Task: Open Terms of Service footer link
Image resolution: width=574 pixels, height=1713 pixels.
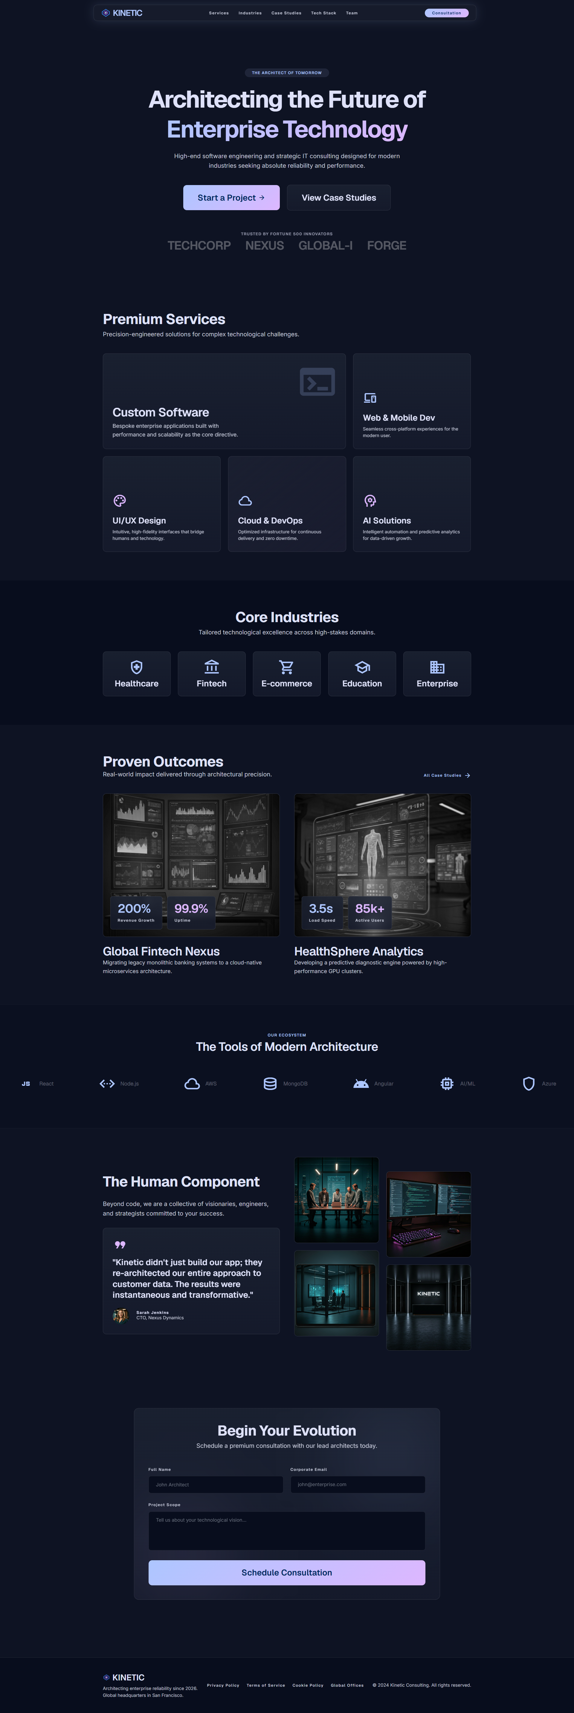Action: [265, 1685]
